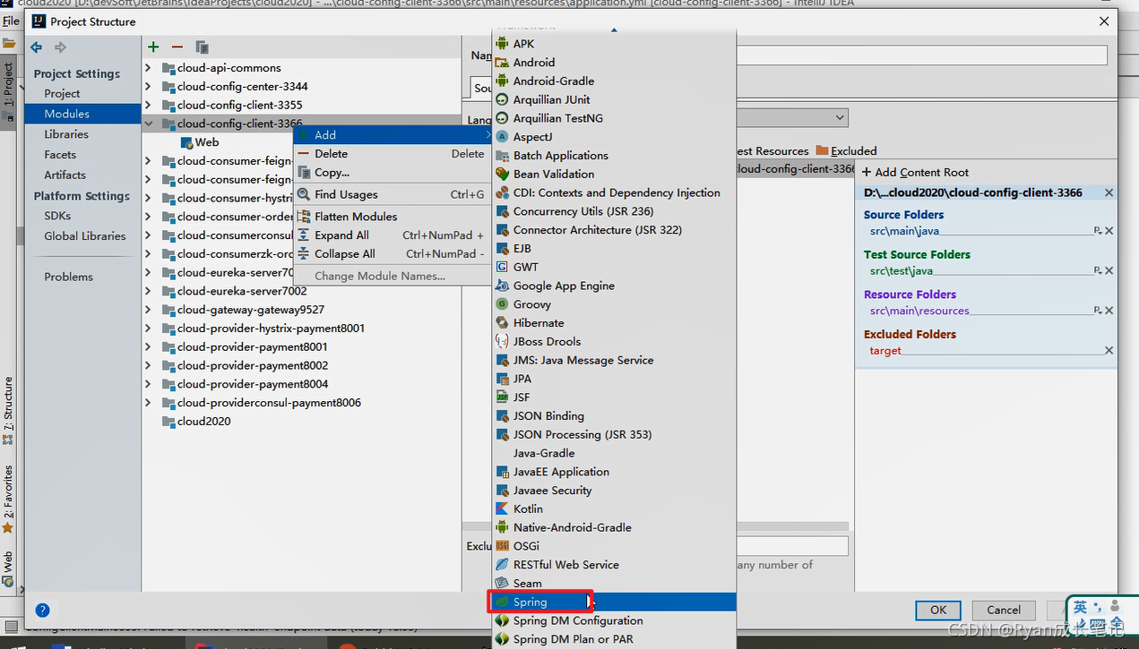Click the copy module toolbar icon
The height and width of the screenshot is (649, 1139).
coord(202,47)
